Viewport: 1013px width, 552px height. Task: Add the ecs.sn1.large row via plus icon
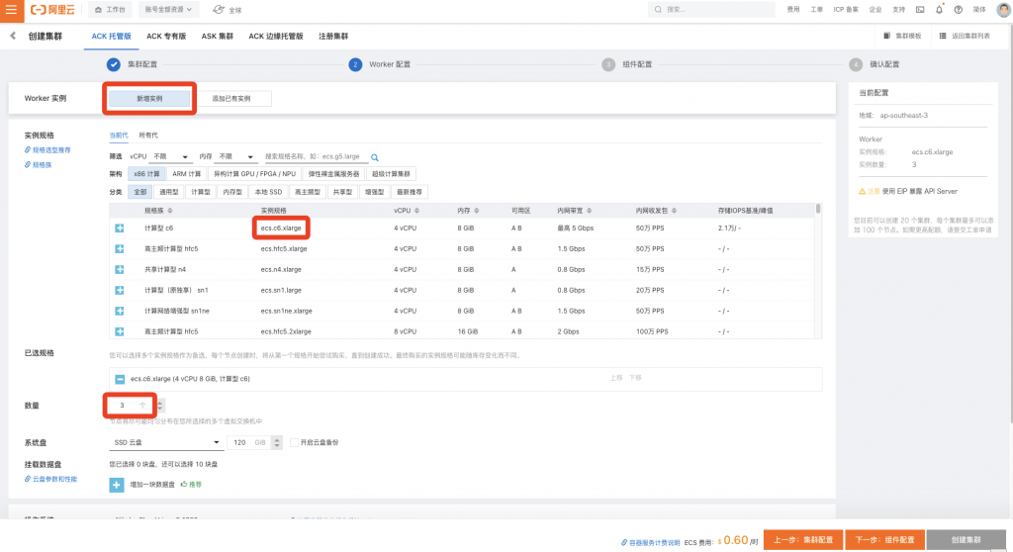point(120,290)
